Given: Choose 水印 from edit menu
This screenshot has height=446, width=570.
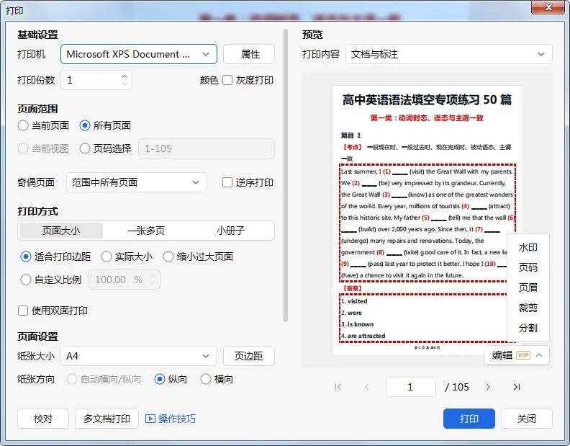Looking at the screenshot, I should pos(528,248).
